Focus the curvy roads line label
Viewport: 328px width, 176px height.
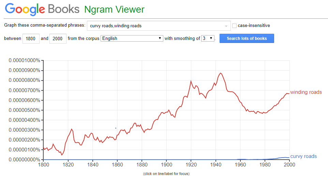[303, 156]
